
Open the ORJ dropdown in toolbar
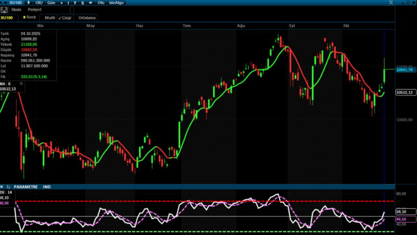coord(39,3)
